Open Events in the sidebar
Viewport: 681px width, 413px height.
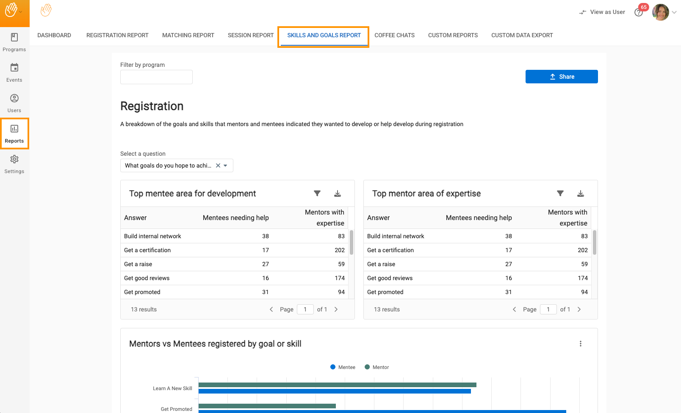click(14, 73)
